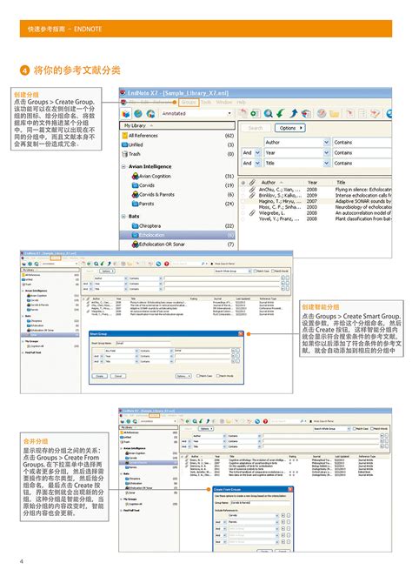
Task: Click Create button in Smart Group dialog
Action: coord(100,376)
